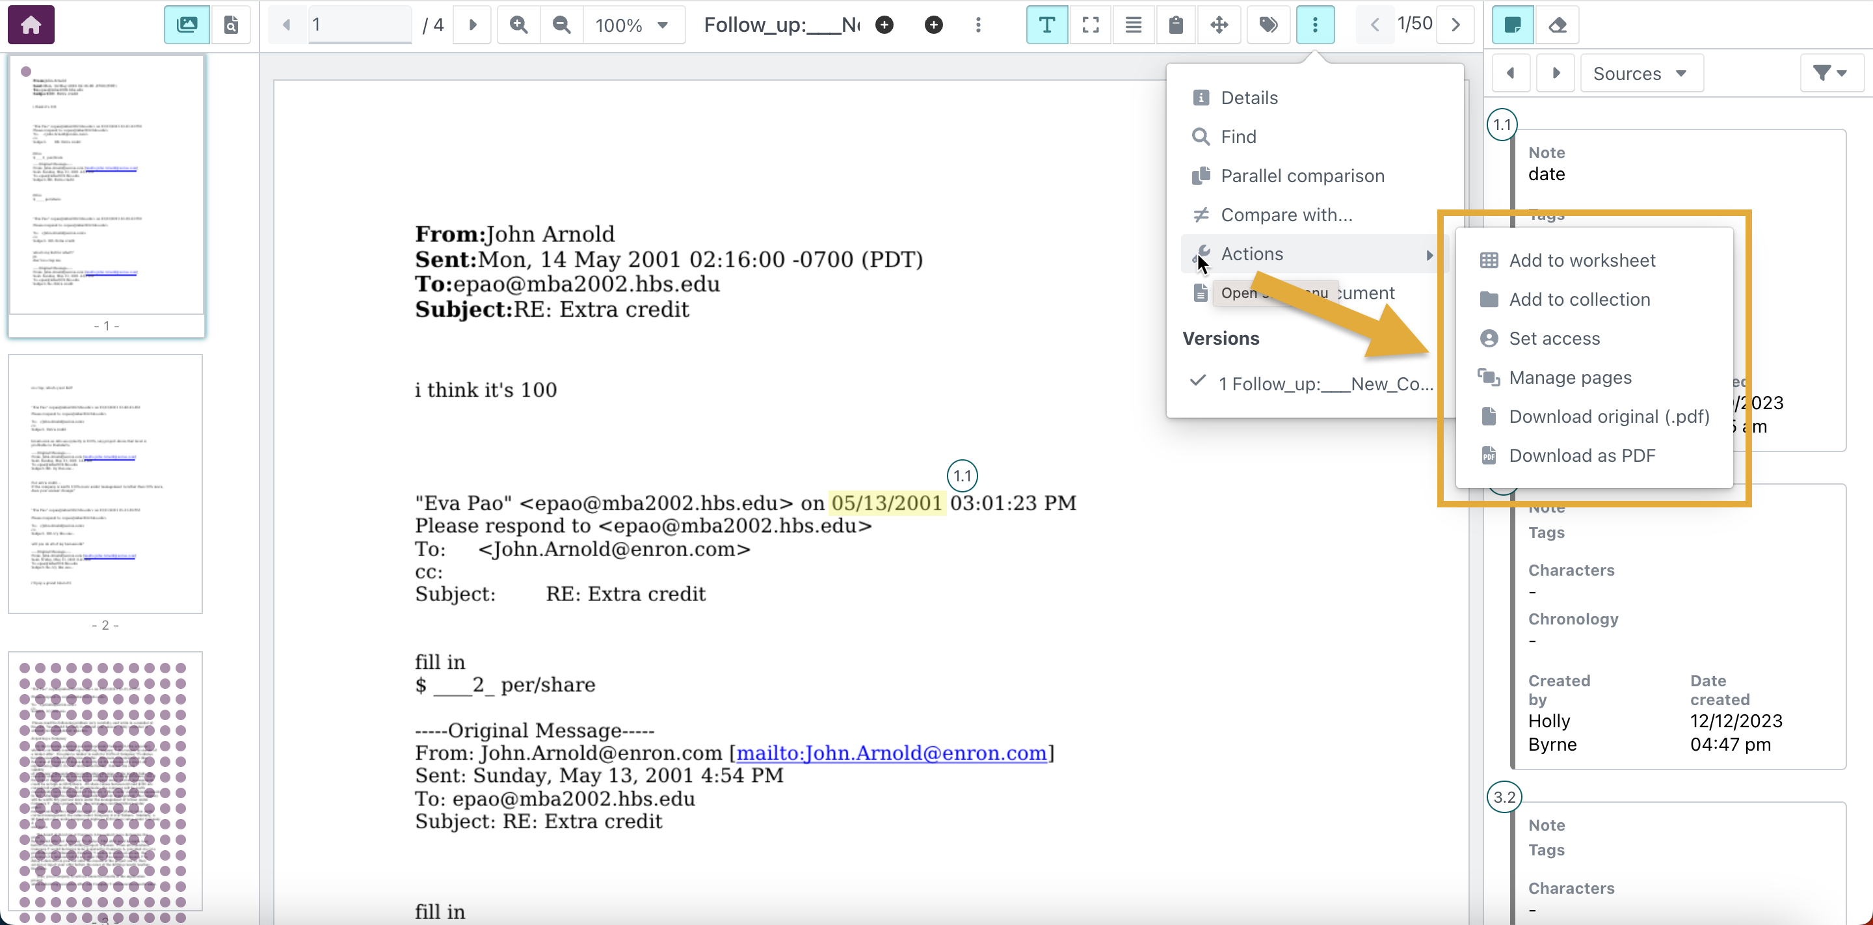Go to previous page arrow
The width and height of the screenshot is (1873, 925).
286,25
